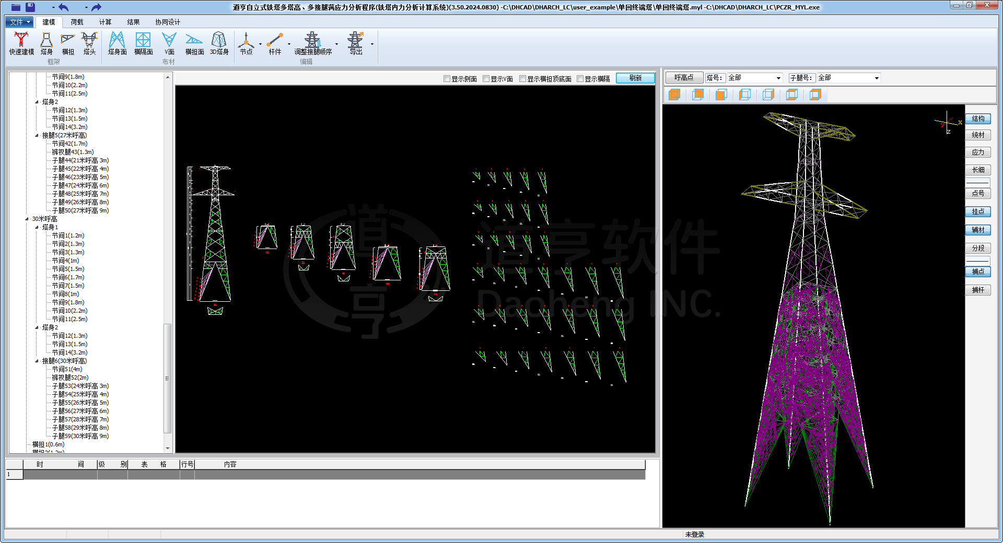Toggle the 长细 slenderness button

point(978,170)
